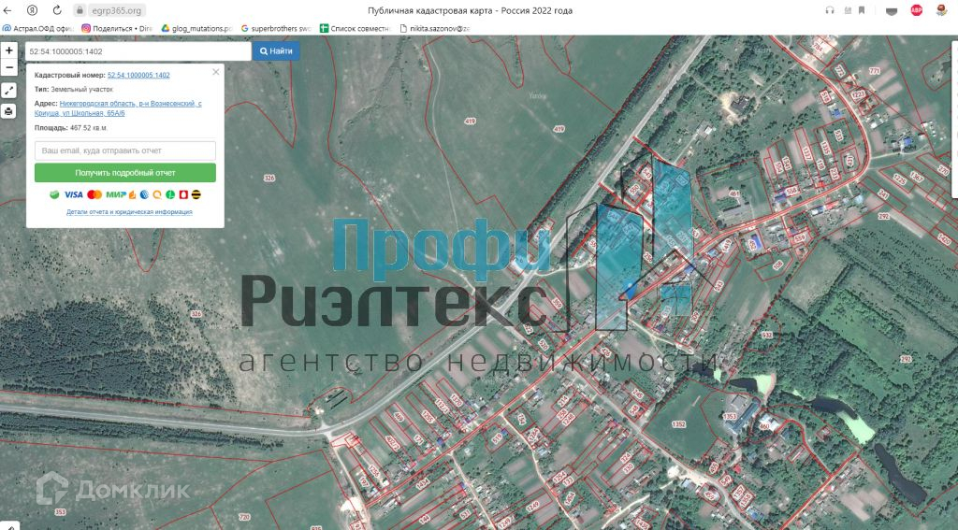
Task: Select map parcel labeled 1353
Action: point(730,417)
